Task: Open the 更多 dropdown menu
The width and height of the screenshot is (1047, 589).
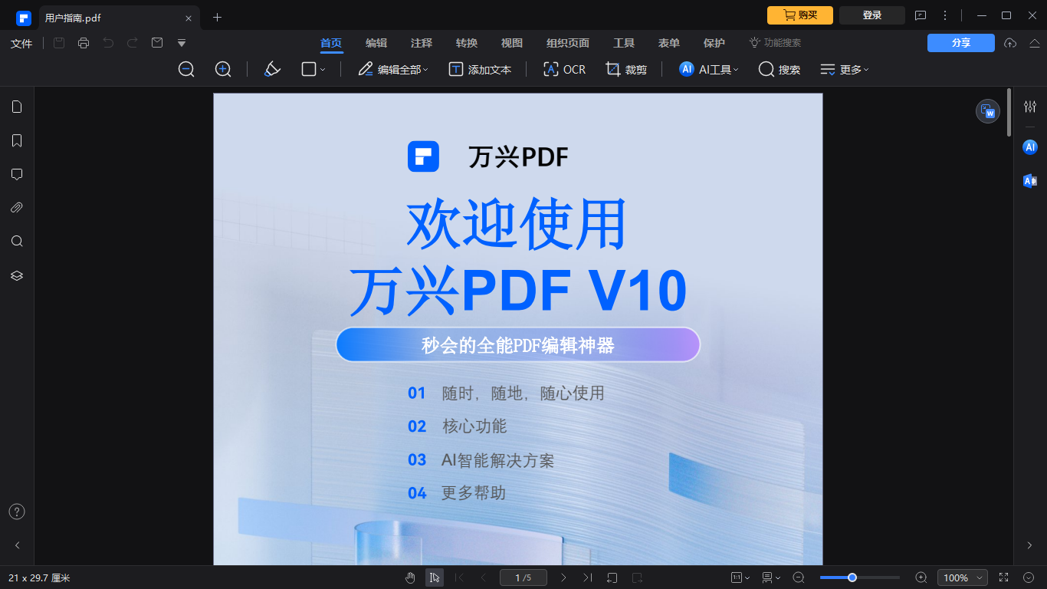Action: pyautogui.click(x=843, y=69)
